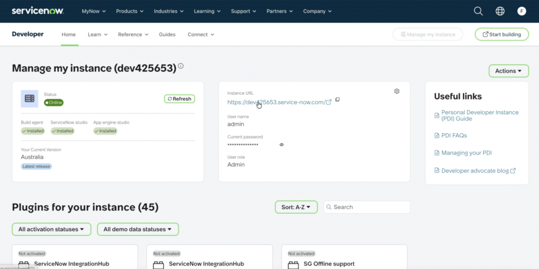Open the search magnifier icon in header
The width and height of the screenshot is (539, 269).
click(478, 12)
